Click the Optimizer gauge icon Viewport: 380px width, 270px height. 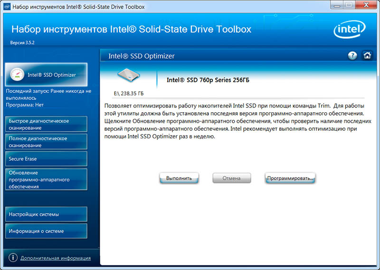tap(17, 75)
